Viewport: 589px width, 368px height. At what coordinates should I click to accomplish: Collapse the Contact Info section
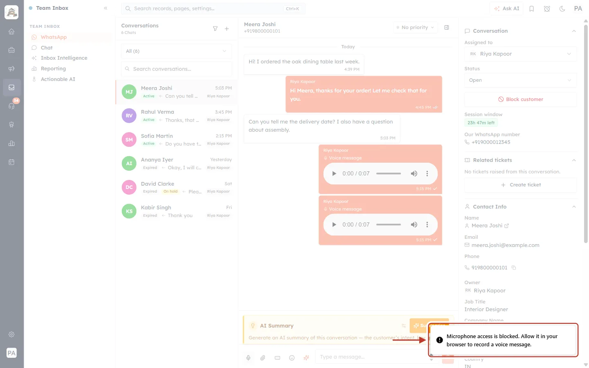click(574, 207)
